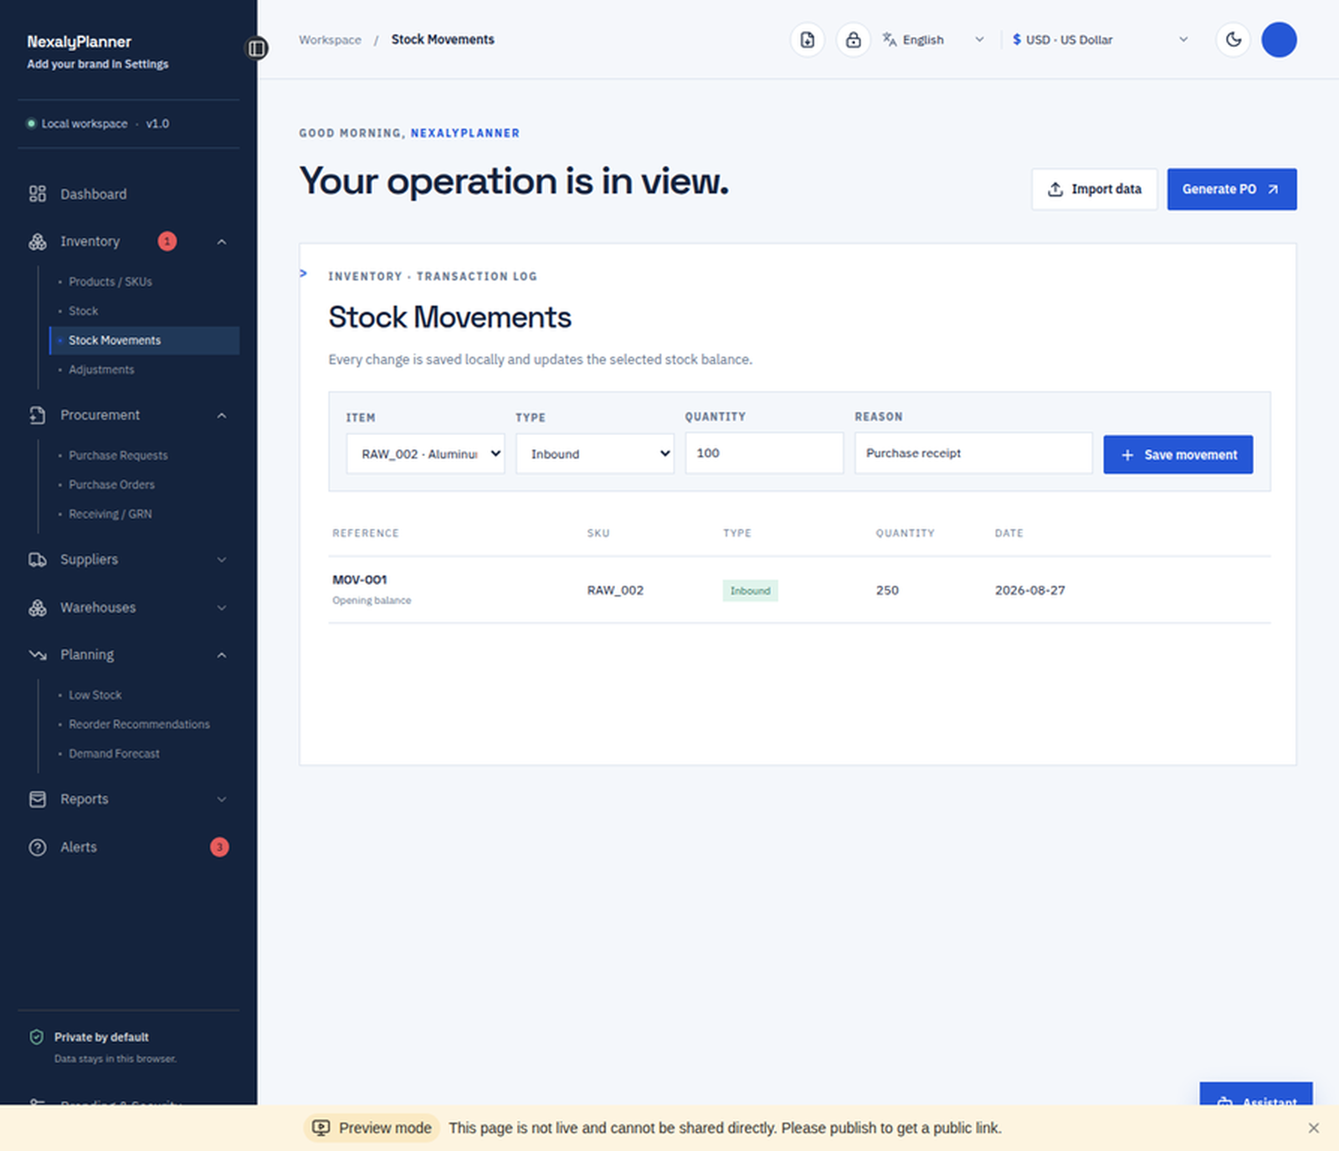Viewport: 1339px width, 1151px height.
Task: Expand the Reports section chevron
Action: tap(222, 799)
